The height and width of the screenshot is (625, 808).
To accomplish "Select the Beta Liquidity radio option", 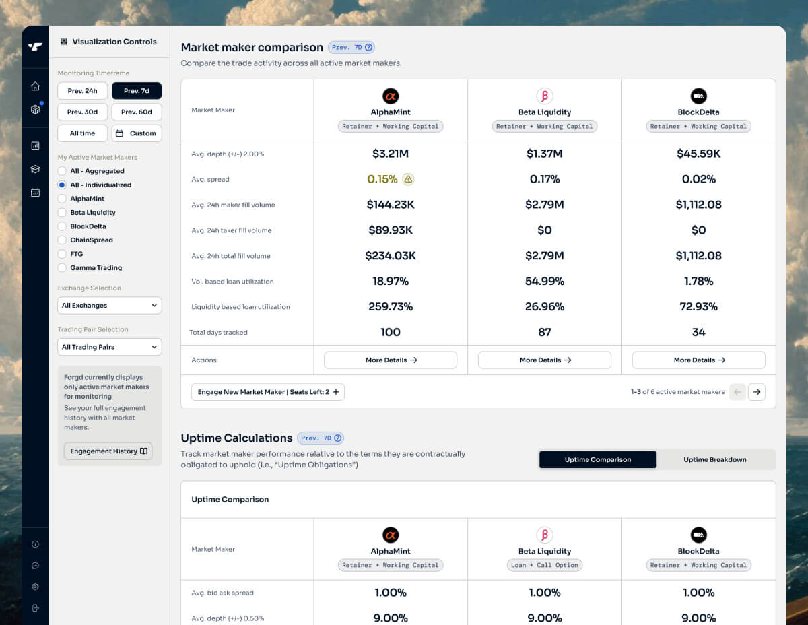I will pos(62,212).
